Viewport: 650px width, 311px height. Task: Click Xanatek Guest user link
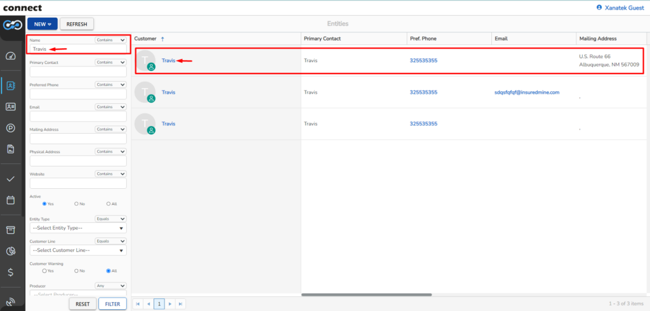(625, 8)
